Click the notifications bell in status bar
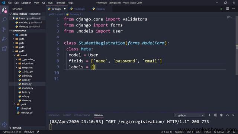Image resolution: width=238 pixels, height=134 pixels. coord(234,132)
